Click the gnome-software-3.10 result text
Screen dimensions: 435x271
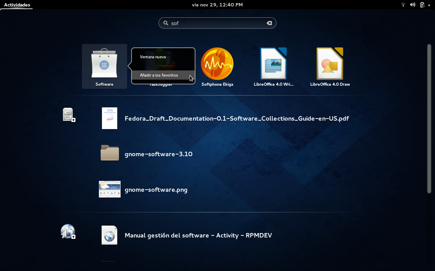click(159, 154)
